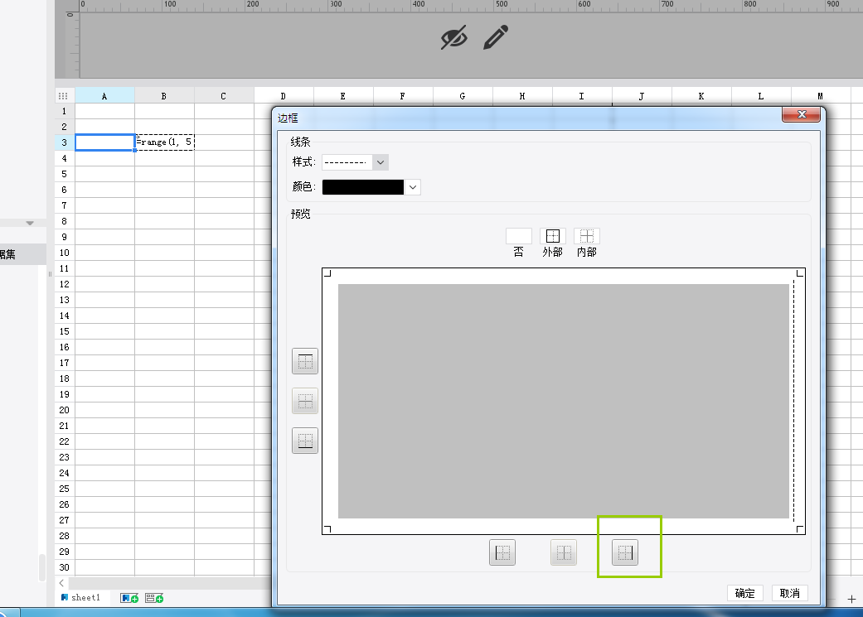The width and height of the screenshot is (863, 617).
Task: Toggle the bottom border button
Action: coord(305,441)
